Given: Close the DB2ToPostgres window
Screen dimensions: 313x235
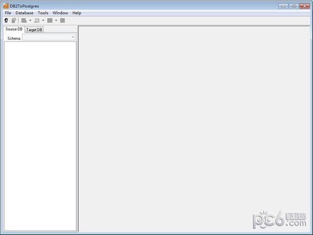Looking at the screenshot, I should [305, 6].
